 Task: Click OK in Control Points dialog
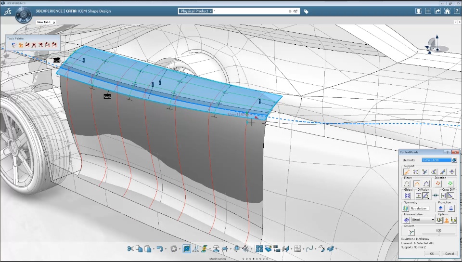(432, 253)
